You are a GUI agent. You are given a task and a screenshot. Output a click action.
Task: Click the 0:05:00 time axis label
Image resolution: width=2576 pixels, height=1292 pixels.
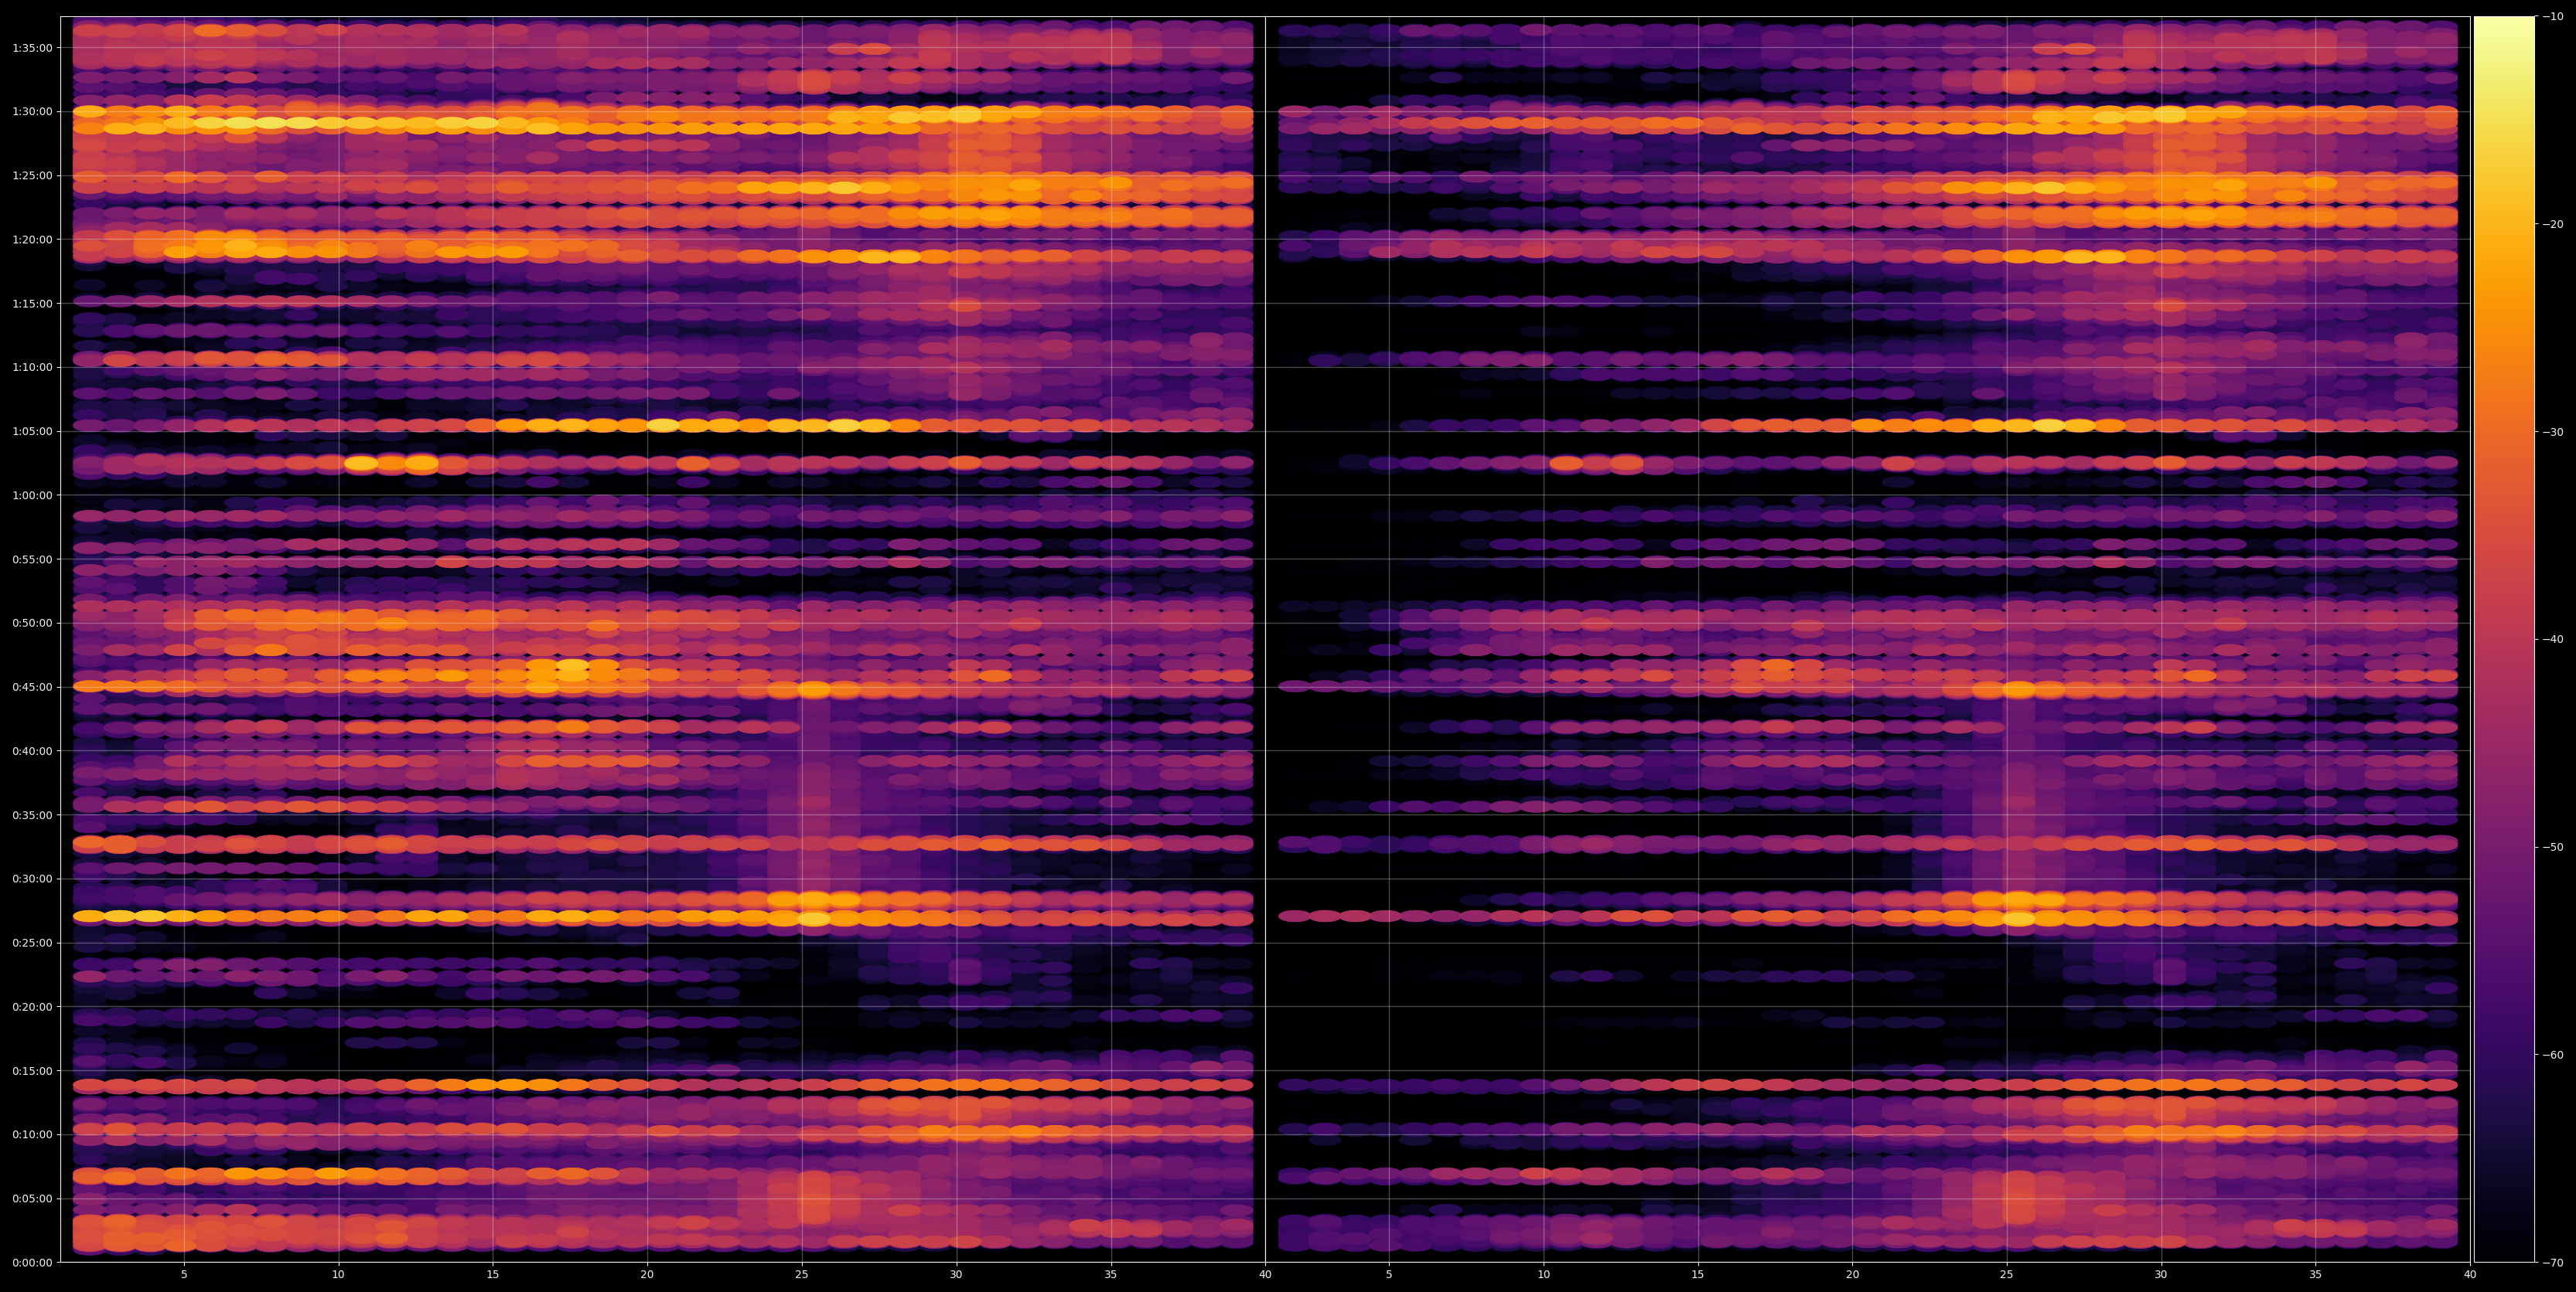[32, 1199]
